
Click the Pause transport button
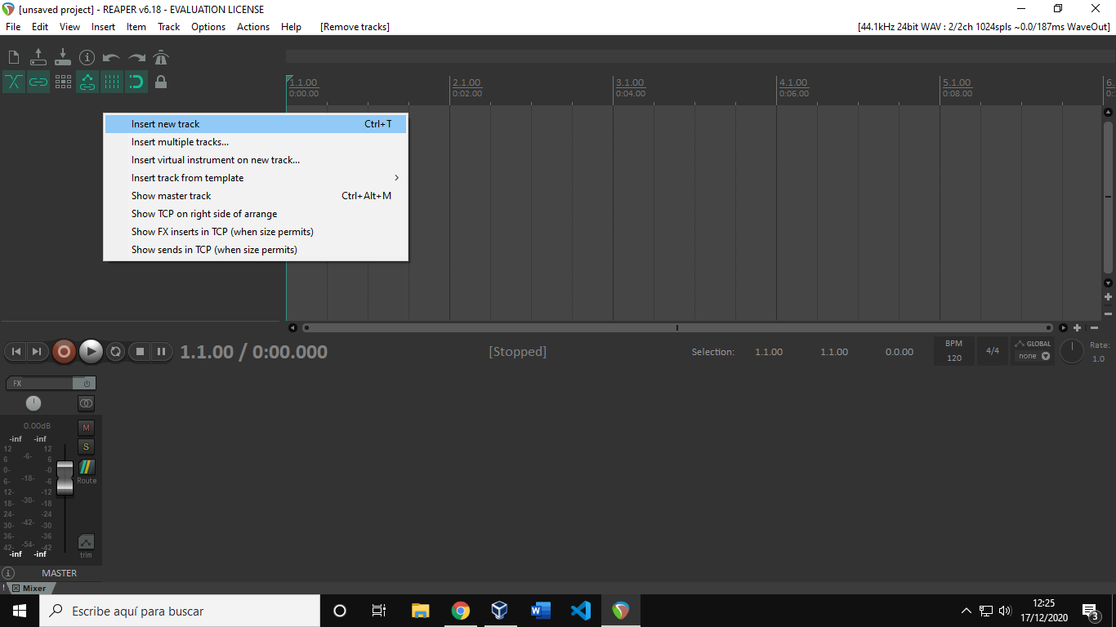pyautogui.click(x=162, y=352)
